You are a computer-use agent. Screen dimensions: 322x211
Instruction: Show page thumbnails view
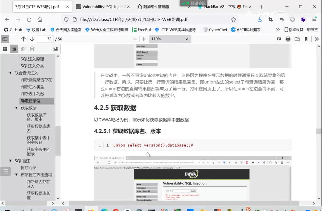click(x=5, y=49)
